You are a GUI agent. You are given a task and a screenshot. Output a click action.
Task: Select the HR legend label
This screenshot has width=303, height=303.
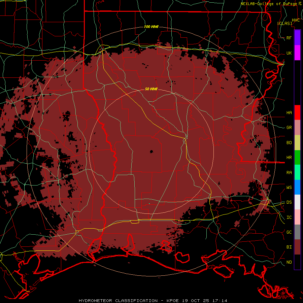coord(289,158)
